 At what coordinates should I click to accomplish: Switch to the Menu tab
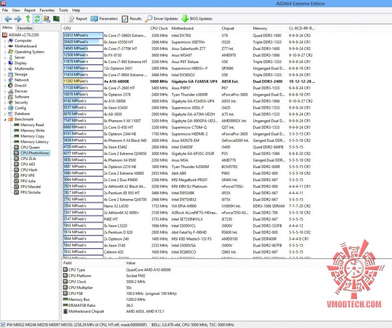coord(8,28)
